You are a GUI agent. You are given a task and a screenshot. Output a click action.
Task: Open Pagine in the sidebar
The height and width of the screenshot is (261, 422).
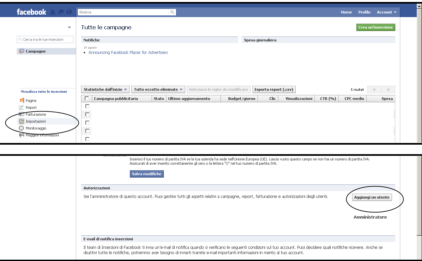pos(31,101)
